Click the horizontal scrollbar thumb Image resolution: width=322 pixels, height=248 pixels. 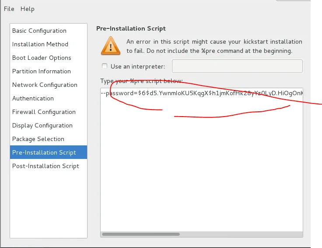tap(141, 234)
